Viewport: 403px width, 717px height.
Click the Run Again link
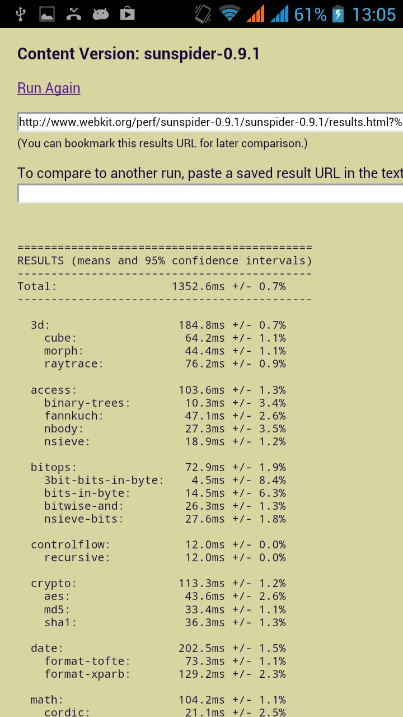(x=49, y=89)
